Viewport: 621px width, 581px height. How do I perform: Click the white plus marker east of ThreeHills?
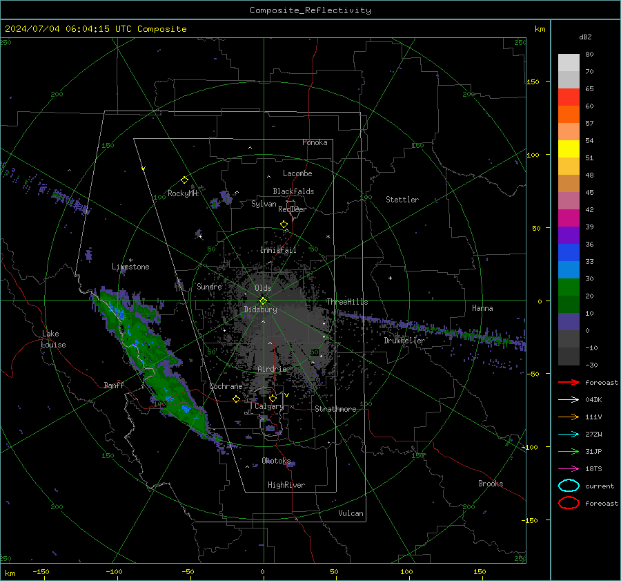(x=390, y=278)
